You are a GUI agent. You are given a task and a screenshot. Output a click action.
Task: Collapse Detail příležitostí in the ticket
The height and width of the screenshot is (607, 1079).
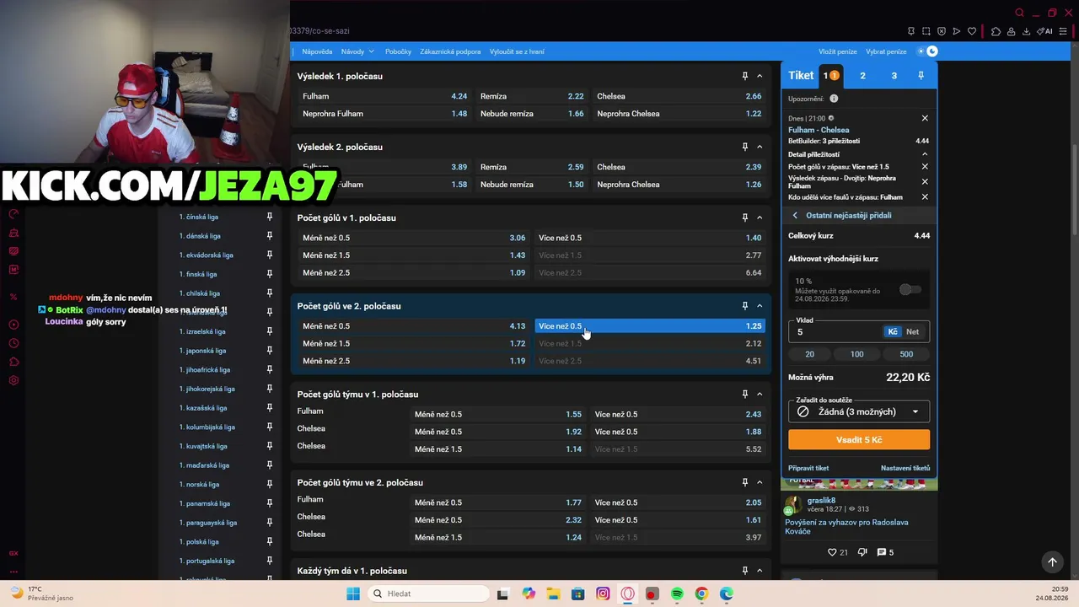click(925, 154)
